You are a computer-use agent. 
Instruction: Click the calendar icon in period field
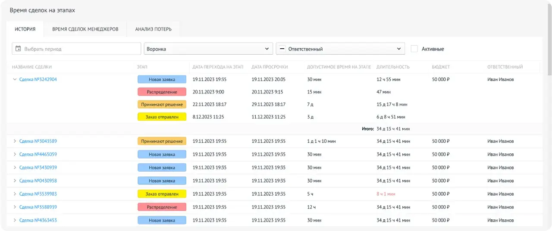click(18, 49)
